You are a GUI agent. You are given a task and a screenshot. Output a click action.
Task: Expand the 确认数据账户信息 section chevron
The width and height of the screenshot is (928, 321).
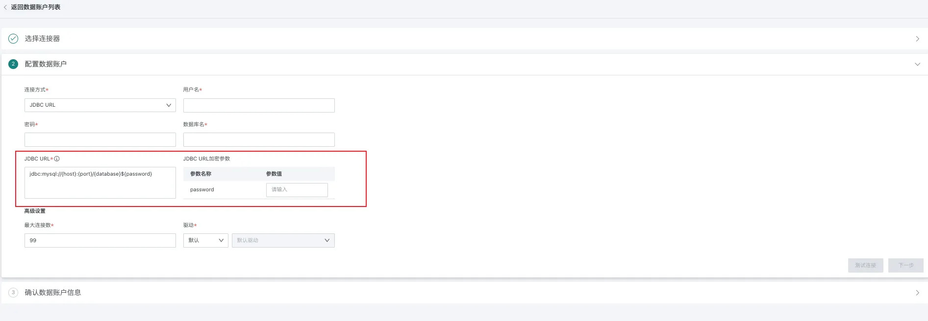point(917,293)
